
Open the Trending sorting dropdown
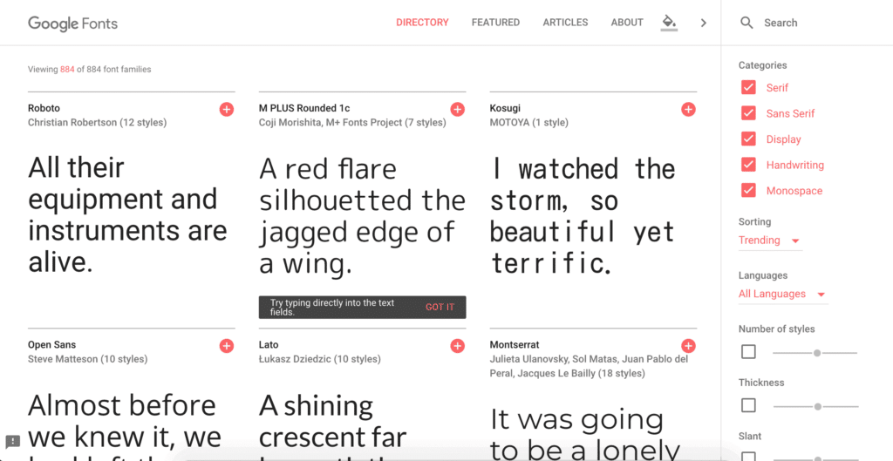coord(770,241)
